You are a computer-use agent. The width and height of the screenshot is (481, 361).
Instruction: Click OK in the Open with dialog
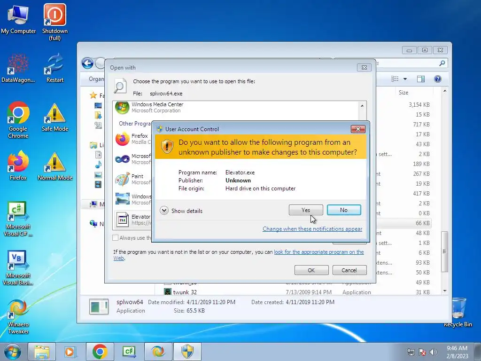click(311, 270)
